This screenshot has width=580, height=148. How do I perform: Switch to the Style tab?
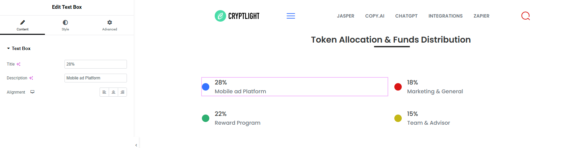(x=65, y=25)
